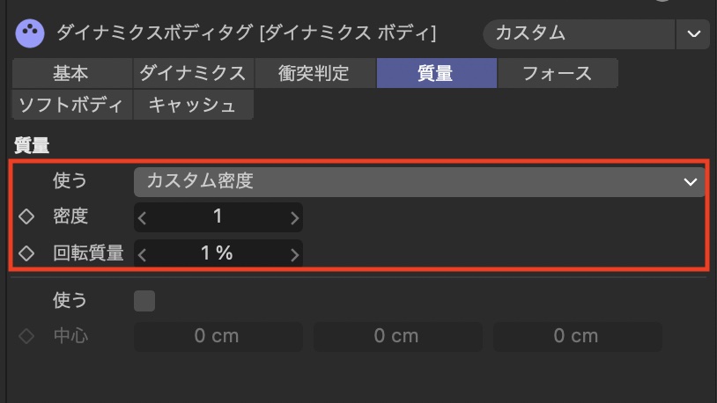Enable the 使う checkbox for custom center
This screenshot has width=717, height=403.
pos(144,301)
